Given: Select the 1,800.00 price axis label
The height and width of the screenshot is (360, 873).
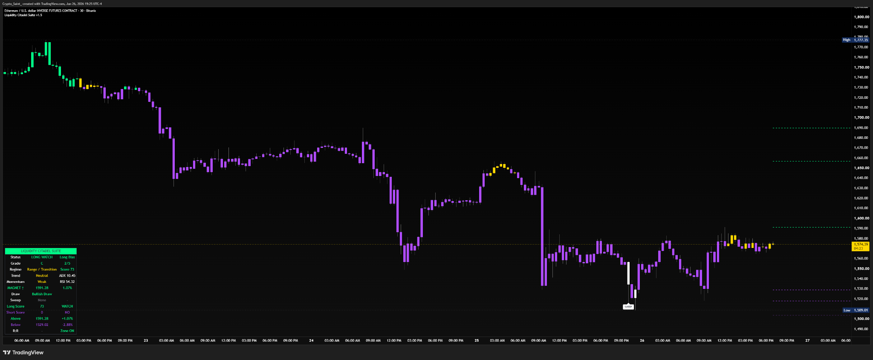Looking at the screenshot, I should pos(861,17).
